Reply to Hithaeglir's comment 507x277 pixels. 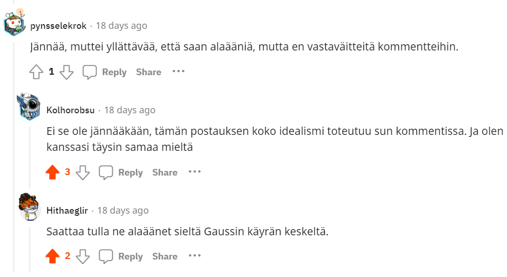tap(121, 256)
